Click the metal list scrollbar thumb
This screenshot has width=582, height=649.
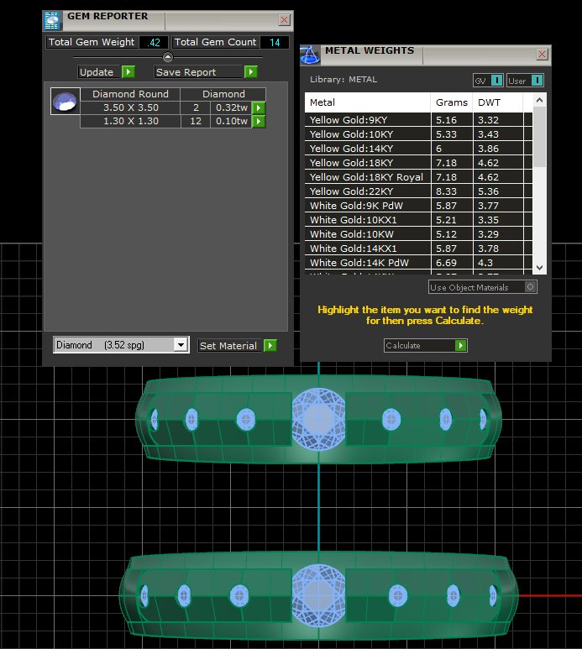pyautogui.click(x=539, y=138)
